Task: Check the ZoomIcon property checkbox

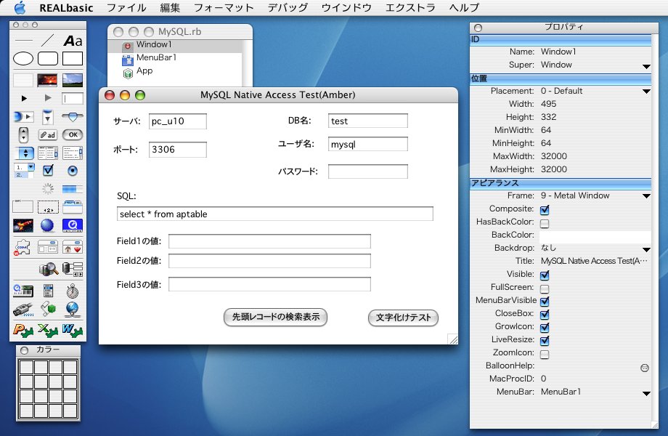Action: coord(545,354)
